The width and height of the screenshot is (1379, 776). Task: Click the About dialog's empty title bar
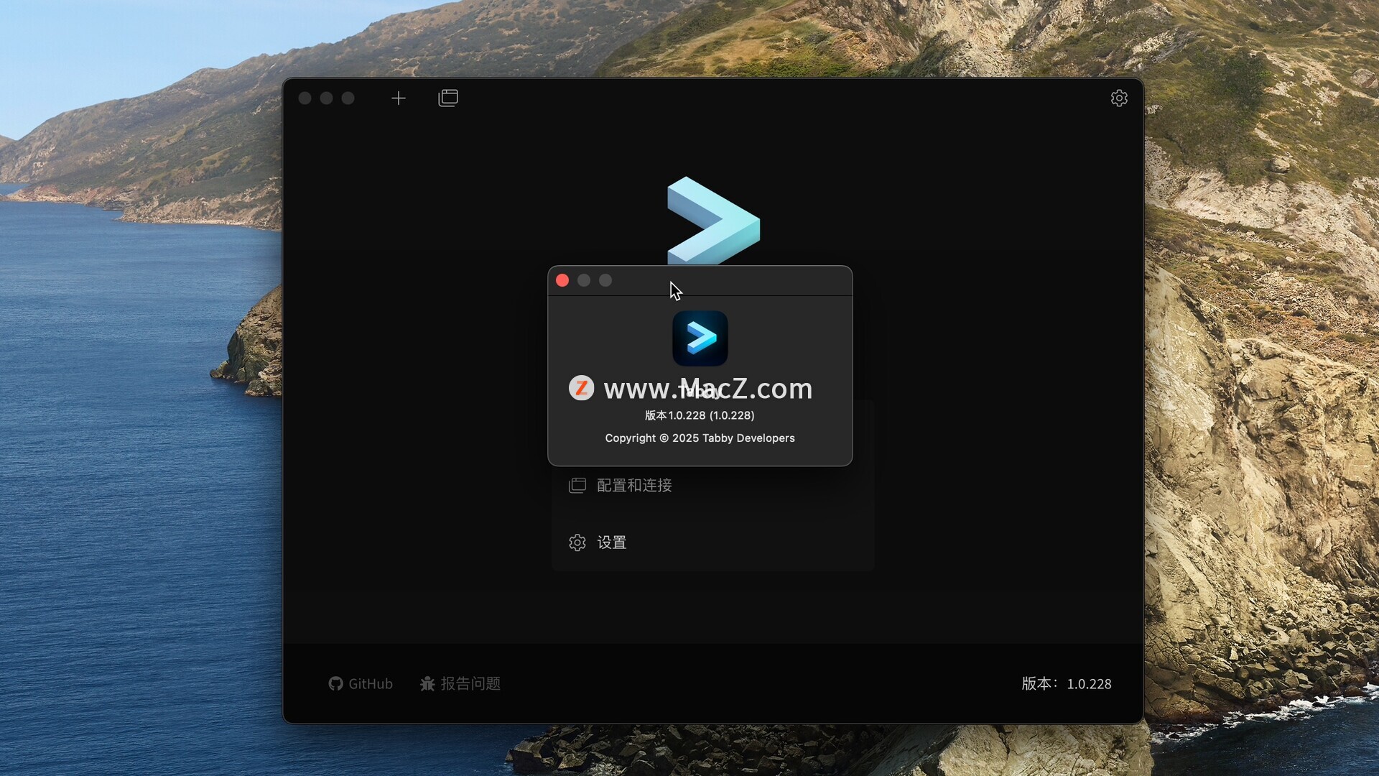[x=754, y=280]
